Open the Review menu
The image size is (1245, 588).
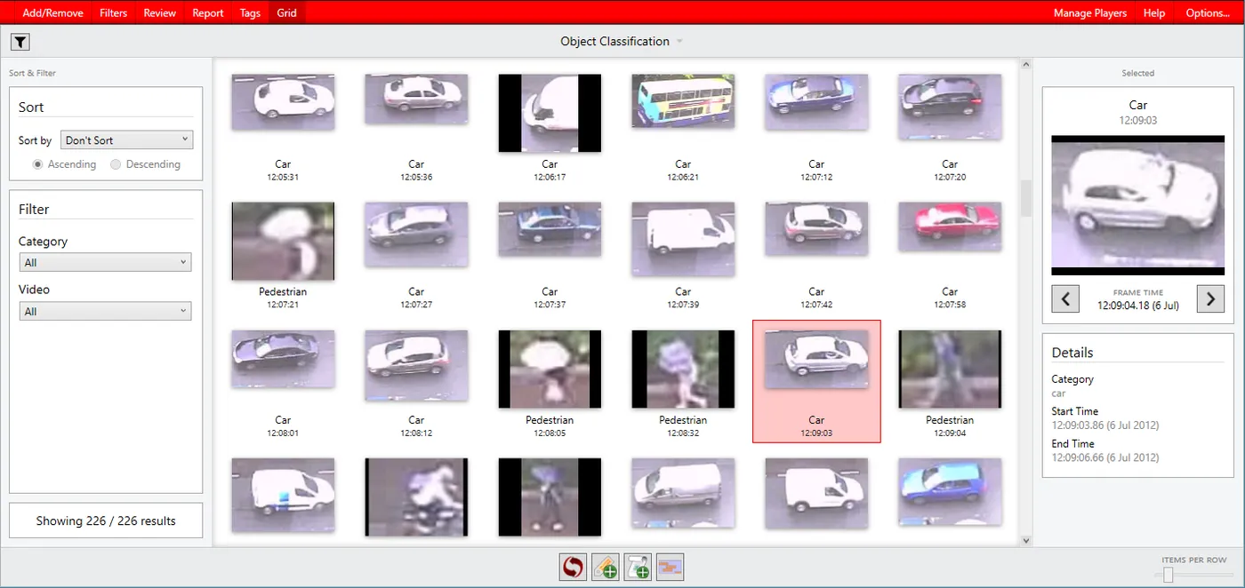click(x=160, y=12)
